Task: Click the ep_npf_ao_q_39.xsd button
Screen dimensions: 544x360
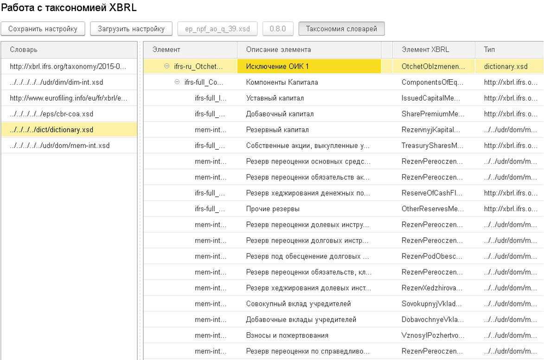Action: click(218, 29)
